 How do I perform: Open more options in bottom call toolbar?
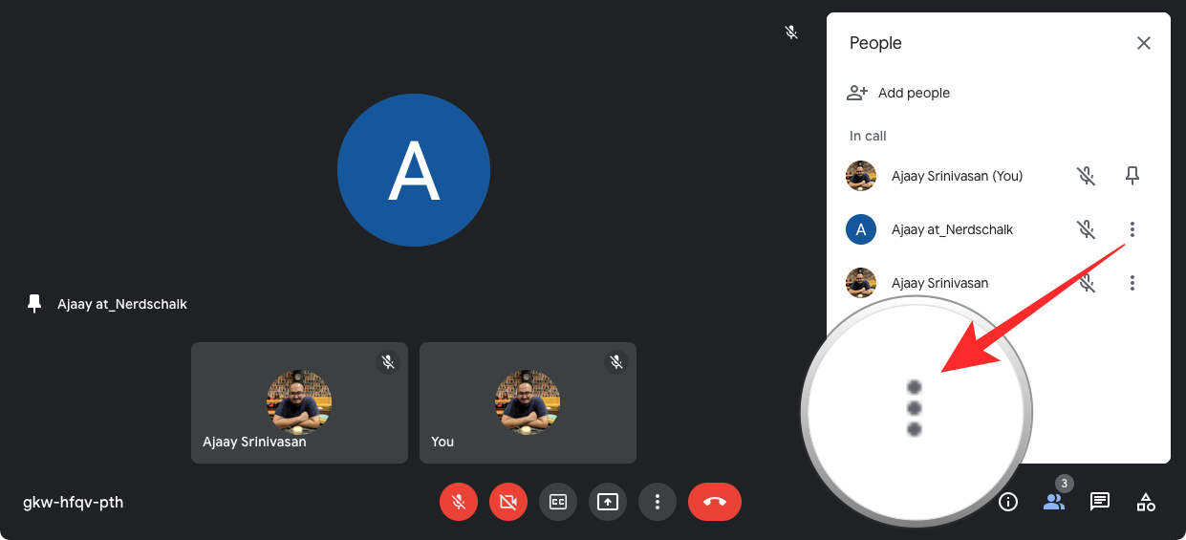658,502
